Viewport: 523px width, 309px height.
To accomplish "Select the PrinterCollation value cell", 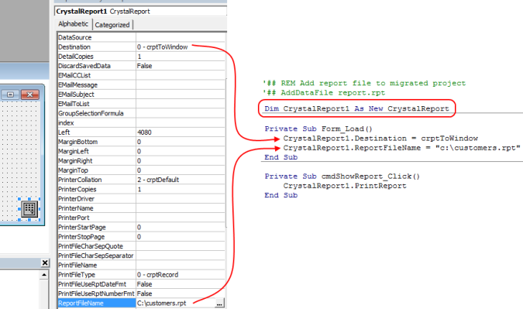I will (181, 180).
